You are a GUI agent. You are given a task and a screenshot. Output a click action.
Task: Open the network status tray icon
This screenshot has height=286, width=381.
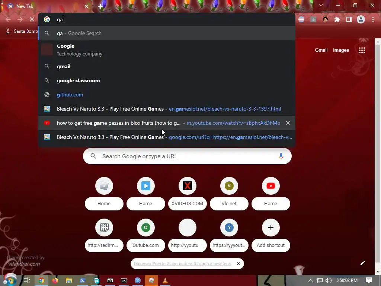[x=320, y=280]
